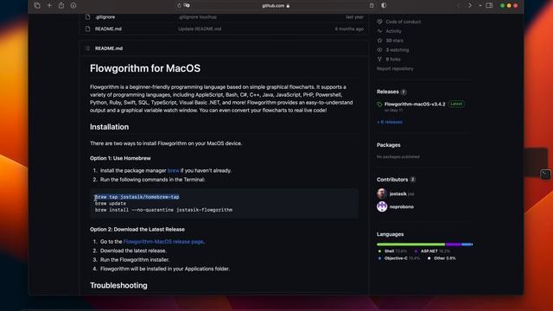Select the Objective-C language entry
Image resolution: width=553 pixels, height=311 pixels.
399,258
